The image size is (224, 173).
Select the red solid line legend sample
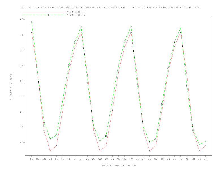pyautogui.click(x=44, y=12)
